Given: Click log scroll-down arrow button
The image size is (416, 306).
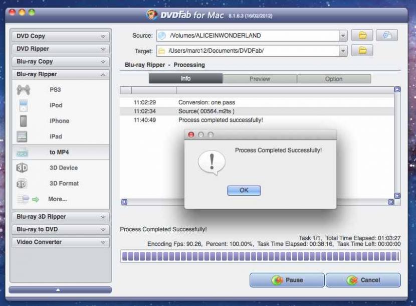Looking at the screenshot, I should coord(397,196).
